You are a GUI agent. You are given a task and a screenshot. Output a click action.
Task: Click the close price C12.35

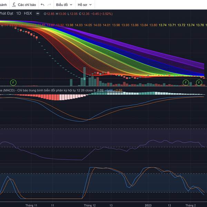click(x=84, y=14)
